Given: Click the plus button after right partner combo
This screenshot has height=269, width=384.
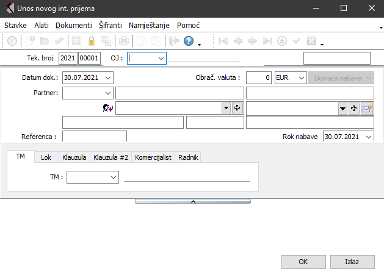Looking at the screenshot, I should (353, 108).
